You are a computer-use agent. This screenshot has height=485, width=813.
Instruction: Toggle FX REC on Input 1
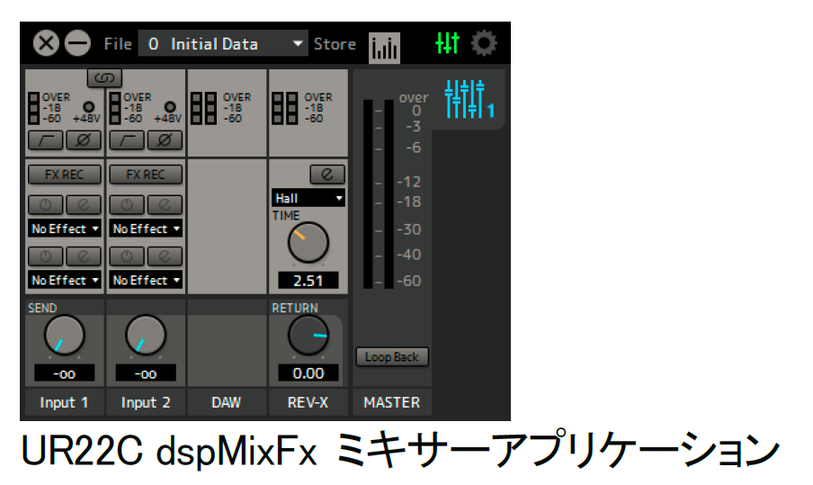click(64, 175)
